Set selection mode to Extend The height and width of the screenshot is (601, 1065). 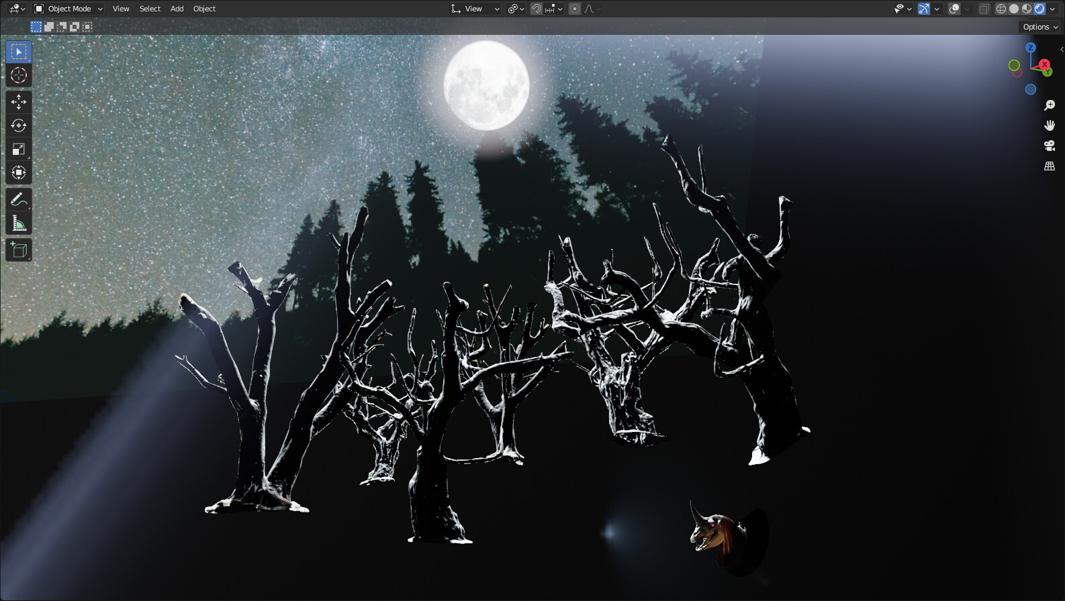(x=49, y=27)
